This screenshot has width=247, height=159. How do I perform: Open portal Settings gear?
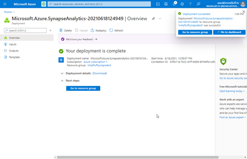(x=182, y=4)
